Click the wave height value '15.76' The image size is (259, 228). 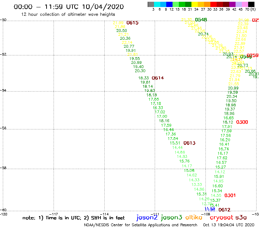tap(184, 161)
